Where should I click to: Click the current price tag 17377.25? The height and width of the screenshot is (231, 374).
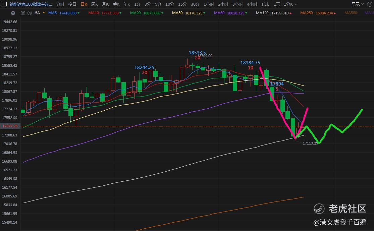[x=10, y=126]
